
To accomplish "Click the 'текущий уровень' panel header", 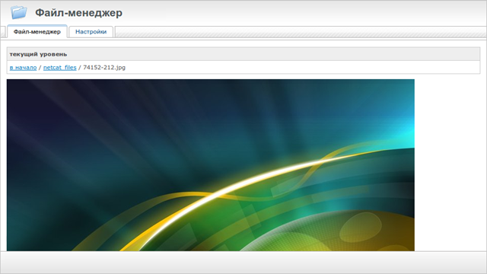I will tap(243, 54).
